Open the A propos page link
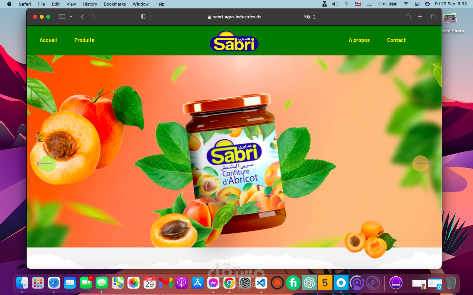This screenshot has width=473, height=295. click(359, 40)
